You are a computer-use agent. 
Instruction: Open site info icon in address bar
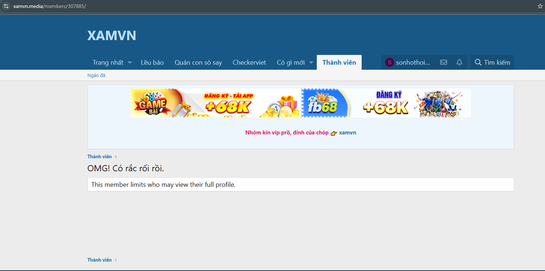coord(6,7)
